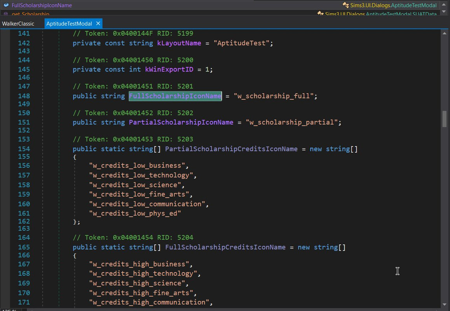Switch to the WalkerClassic tab

click(x=18, y=24)
